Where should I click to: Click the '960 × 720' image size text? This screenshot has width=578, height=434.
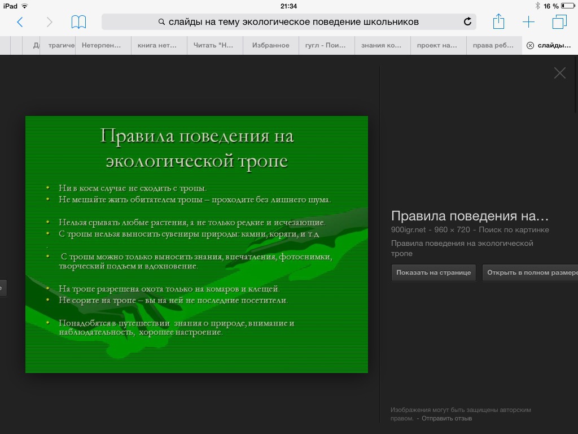tap(452, 229)
